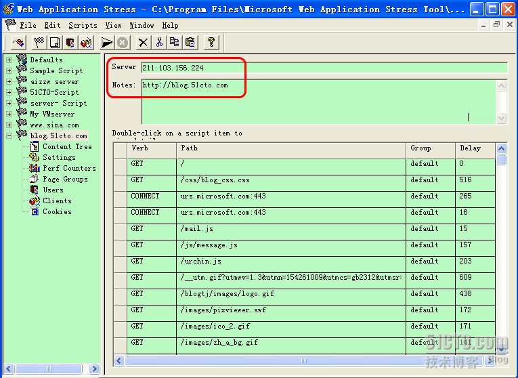
Task: Click the Server address input field
Action: (324, 68)
